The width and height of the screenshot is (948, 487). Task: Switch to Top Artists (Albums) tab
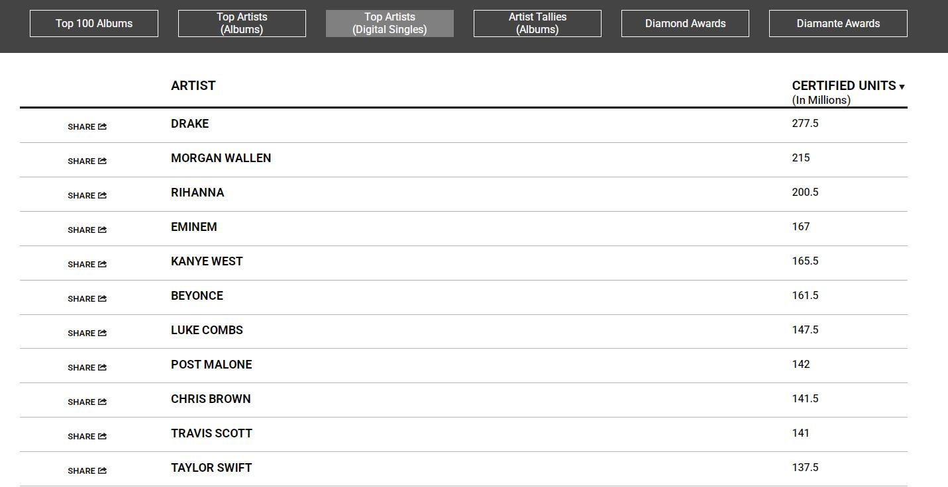(x=242, y=23)
